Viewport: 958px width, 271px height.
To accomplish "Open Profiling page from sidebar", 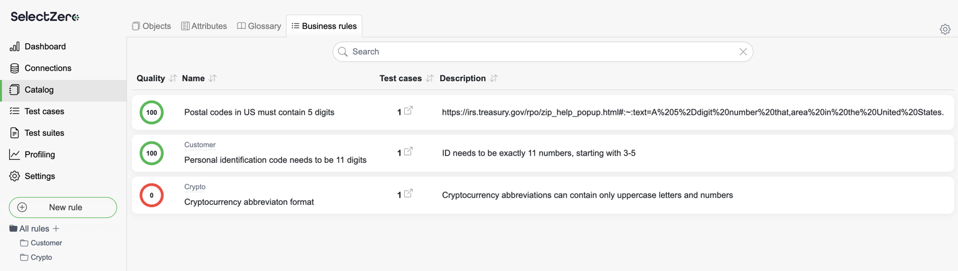I will (x=40, y=154).
